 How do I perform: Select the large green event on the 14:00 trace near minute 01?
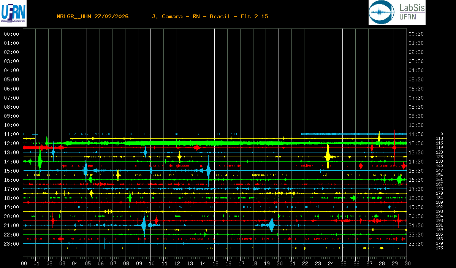point(40,161)
